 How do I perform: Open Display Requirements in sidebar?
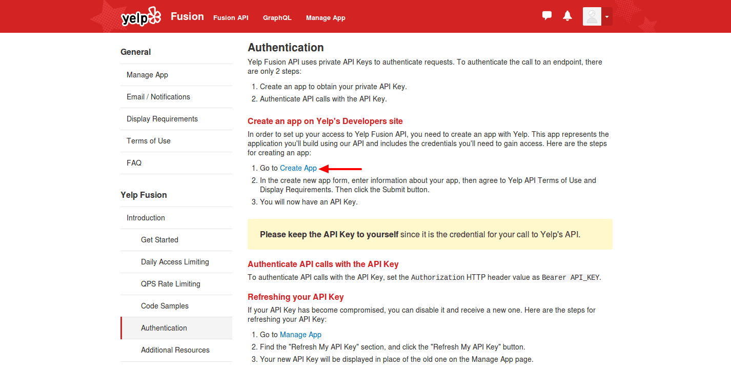[x=162, y=119]
